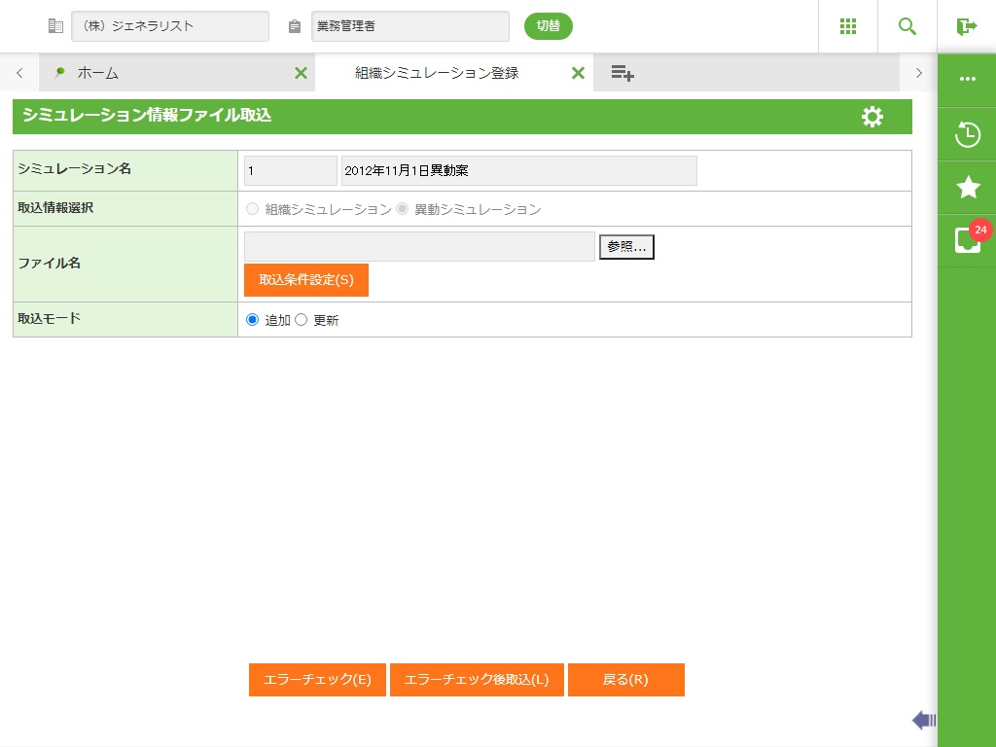The height and width of the screenshot is (747, 996).
Task: Collapse the sidebar with the purple arrow
Action: tap(923, 720)
